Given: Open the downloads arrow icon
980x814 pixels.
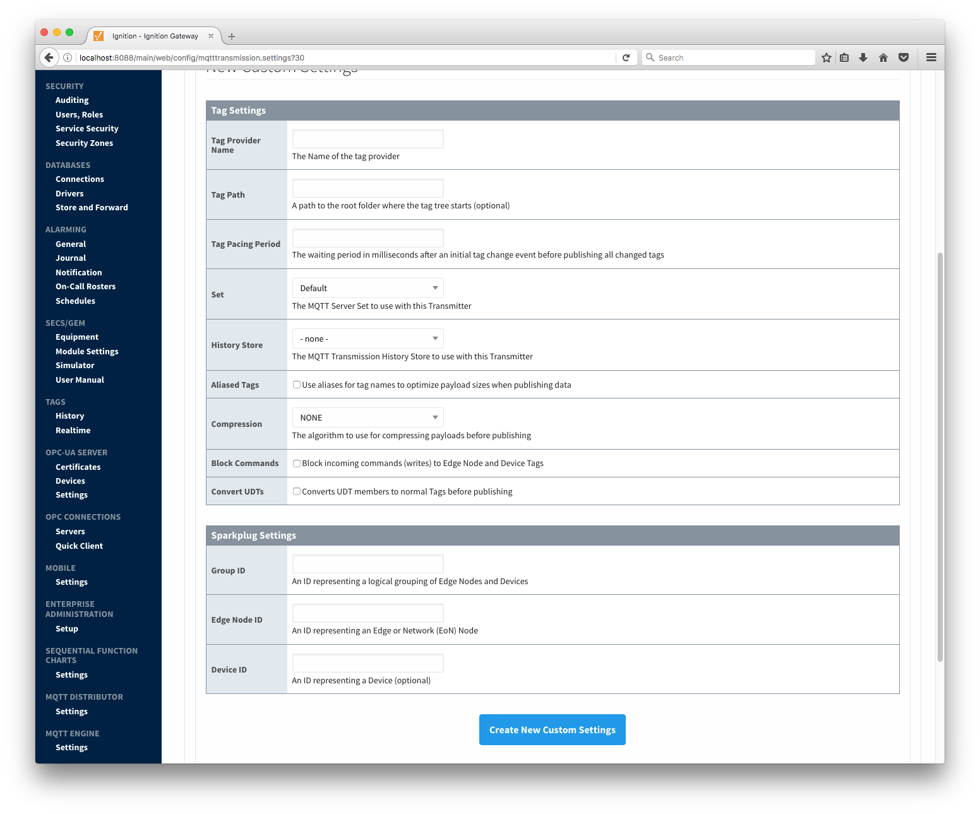Looking at the screenshot, I should tap(863, 57).
